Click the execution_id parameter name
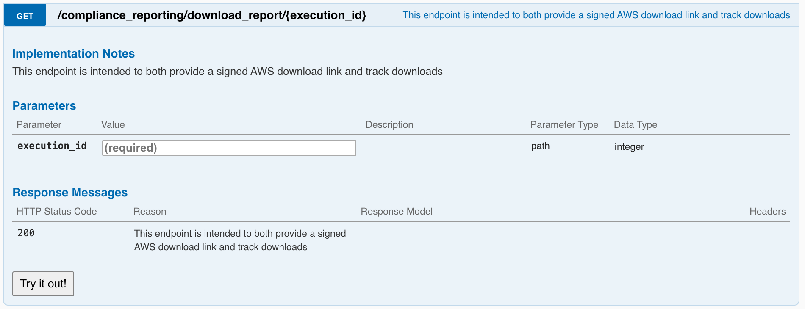 (x=52, y=146)
